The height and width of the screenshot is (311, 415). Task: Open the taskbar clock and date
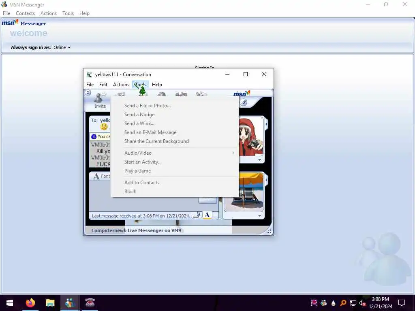(380, 303)
